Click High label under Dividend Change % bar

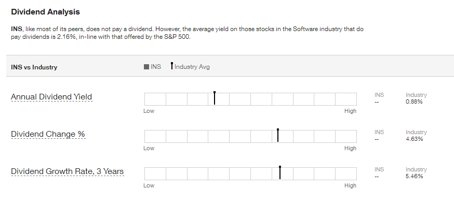pyautogui.click(x=350, y=148)
